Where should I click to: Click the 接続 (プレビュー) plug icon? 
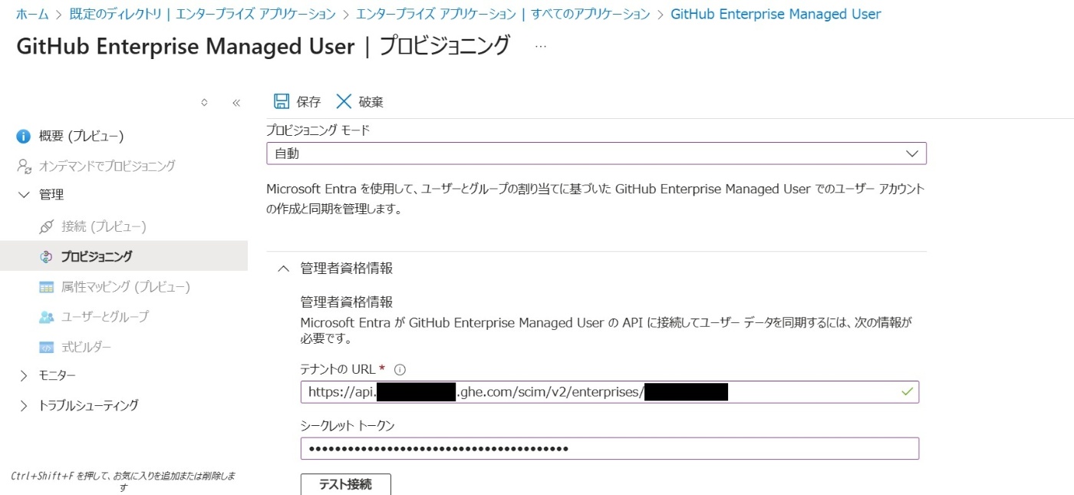pos(47,226)
